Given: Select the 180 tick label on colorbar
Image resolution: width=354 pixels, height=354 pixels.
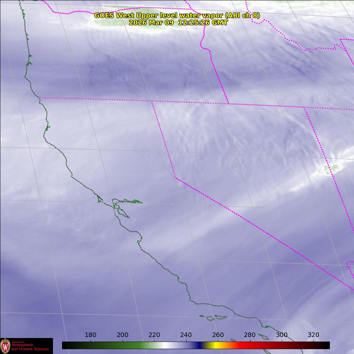Looking at the screenshot, I should click(91, 335).
